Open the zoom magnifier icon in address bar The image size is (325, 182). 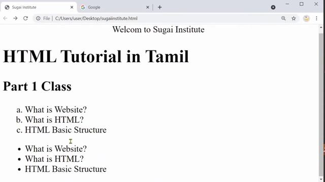pos(283,18)
